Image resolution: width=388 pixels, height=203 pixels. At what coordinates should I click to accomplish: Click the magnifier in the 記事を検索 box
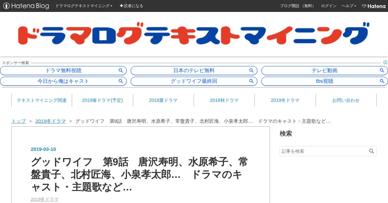372,151
